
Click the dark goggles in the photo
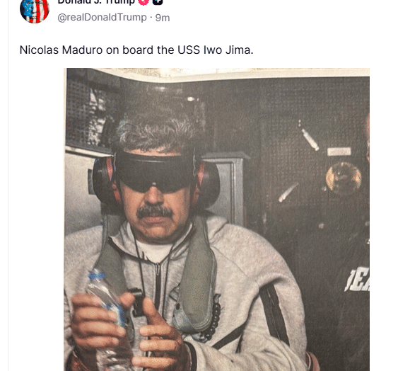154,173
